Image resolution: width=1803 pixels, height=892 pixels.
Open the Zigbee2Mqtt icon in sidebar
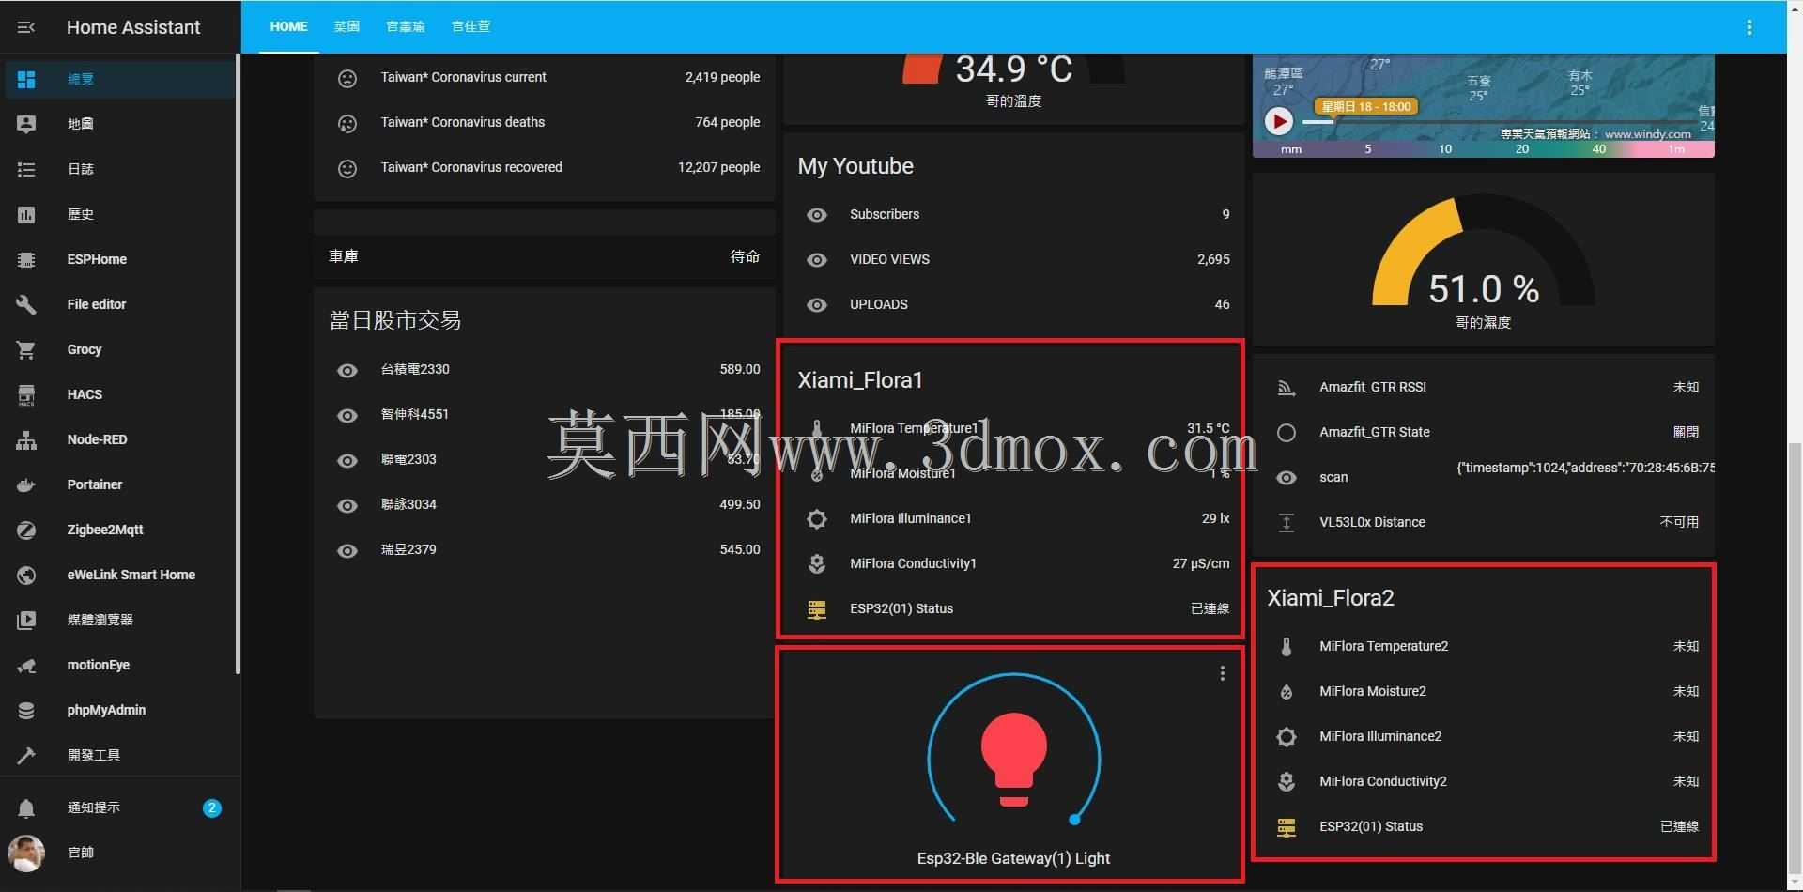(x=26, y=530)
